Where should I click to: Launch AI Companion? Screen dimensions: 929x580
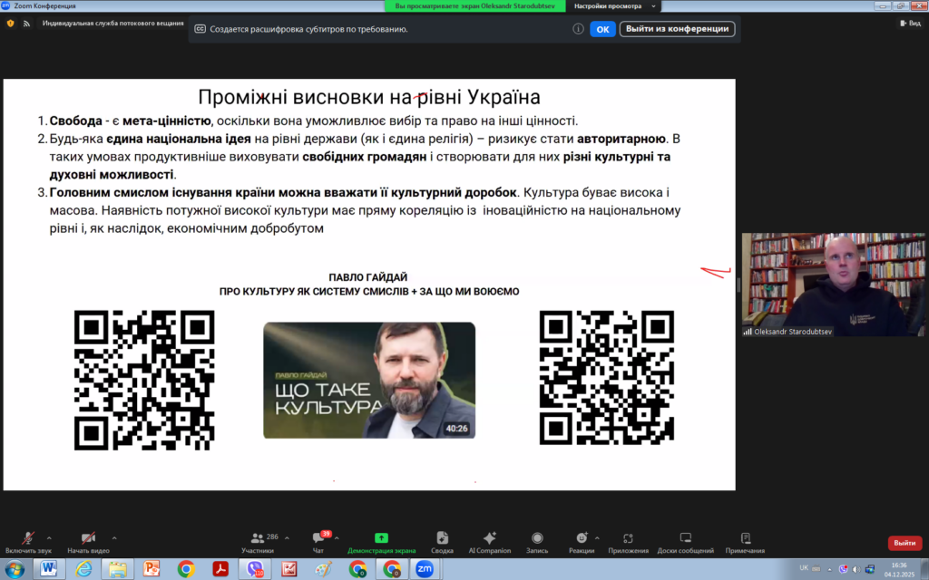click(x=490, y=540)
